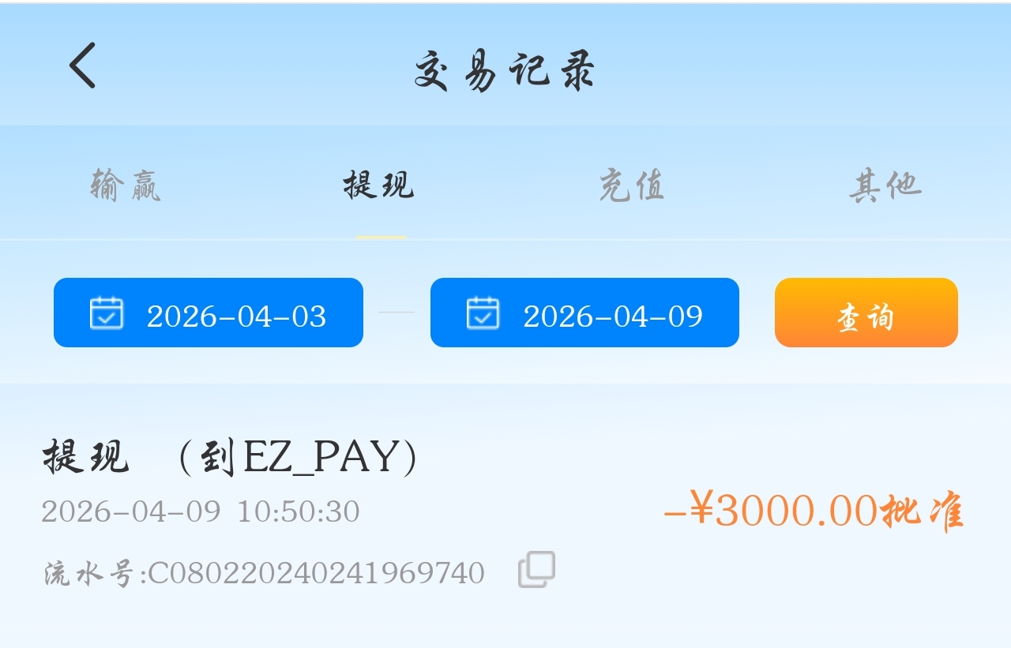Open the 充值 tab

coord(632,185)
